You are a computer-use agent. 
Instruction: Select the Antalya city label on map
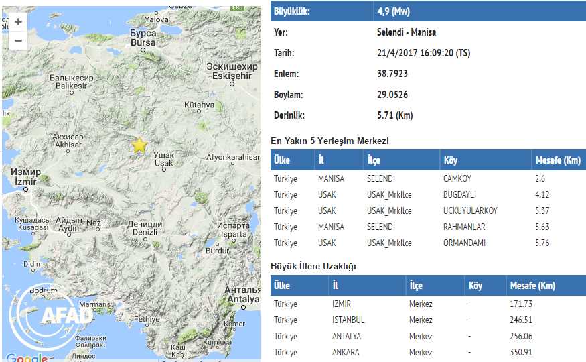pos(242,299)
